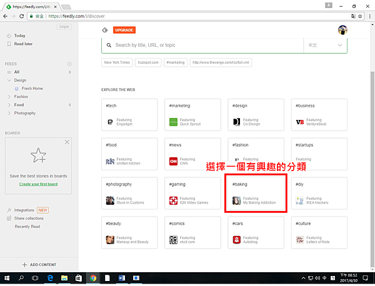The image size is (375, 286).
Task: Click the #marketing suggestion chip
Action: (x=176, y=62)
